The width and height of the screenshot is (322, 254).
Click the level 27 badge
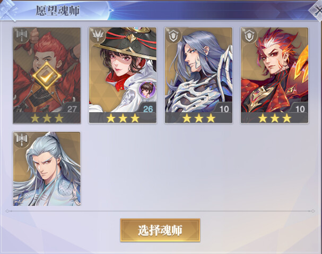72,109
